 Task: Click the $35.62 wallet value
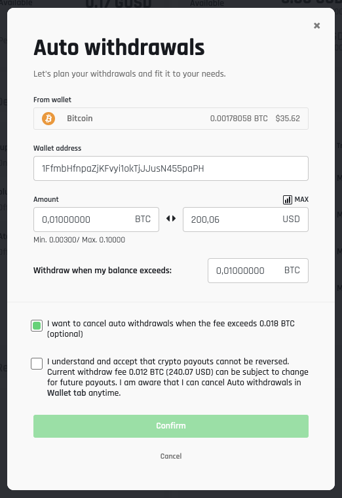tap(288, 119)
